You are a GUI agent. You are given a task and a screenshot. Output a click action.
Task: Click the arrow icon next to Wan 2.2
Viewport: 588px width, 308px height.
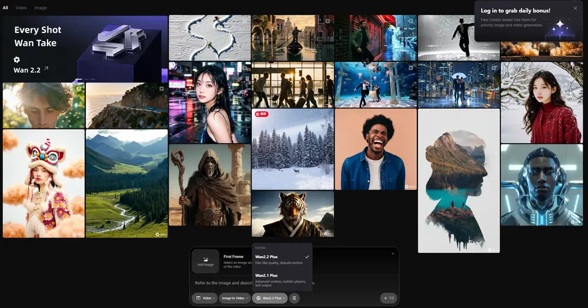(x=46, y=69)
